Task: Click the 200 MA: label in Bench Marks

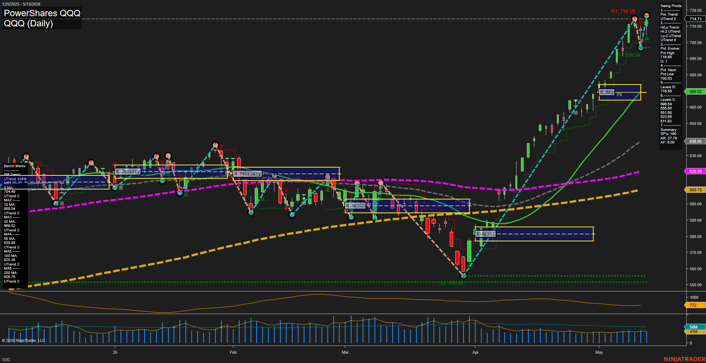Action: tap(11, 273)
